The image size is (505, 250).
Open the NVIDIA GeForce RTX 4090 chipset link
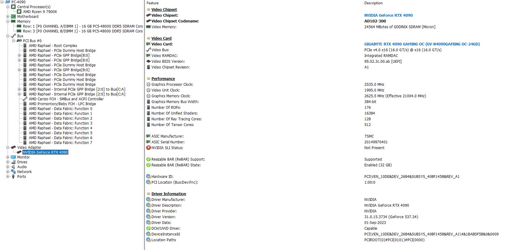coord(388,15)
